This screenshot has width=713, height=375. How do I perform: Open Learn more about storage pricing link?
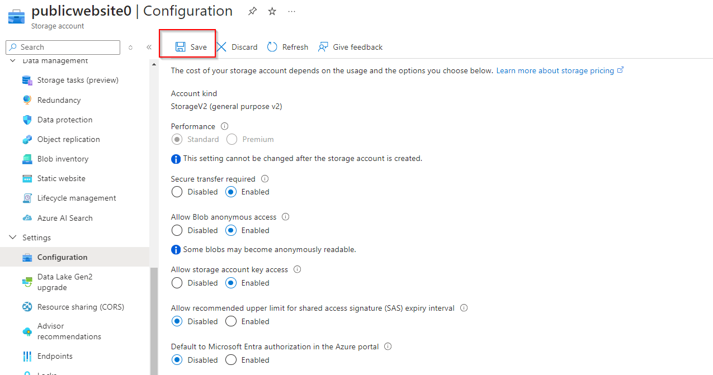[x=555, y=70]
